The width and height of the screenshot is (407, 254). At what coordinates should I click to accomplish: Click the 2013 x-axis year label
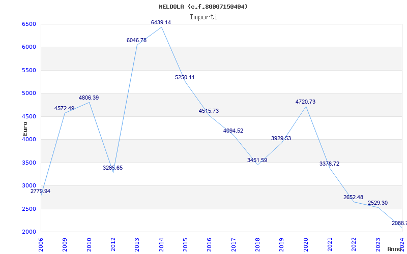click(x=137, y=245)
